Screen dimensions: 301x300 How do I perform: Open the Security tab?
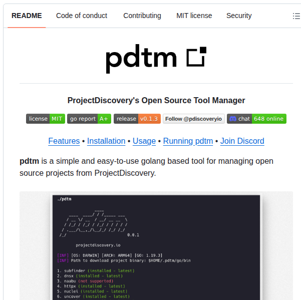(239, 16)
